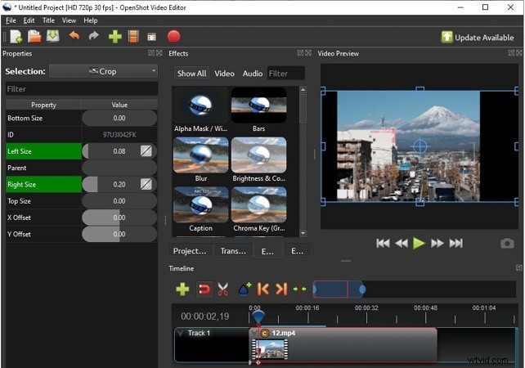Screen dimensions: 525x368
Task: Click the Bottom Size value field
Action: (x=119, y=118)
